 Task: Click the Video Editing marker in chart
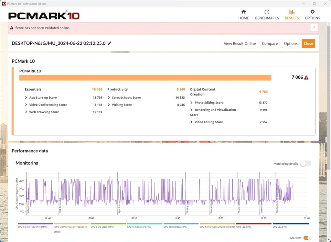[261, 206]
